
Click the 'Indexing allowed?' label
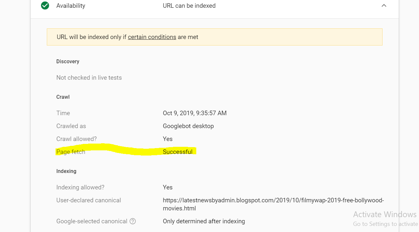80,187
